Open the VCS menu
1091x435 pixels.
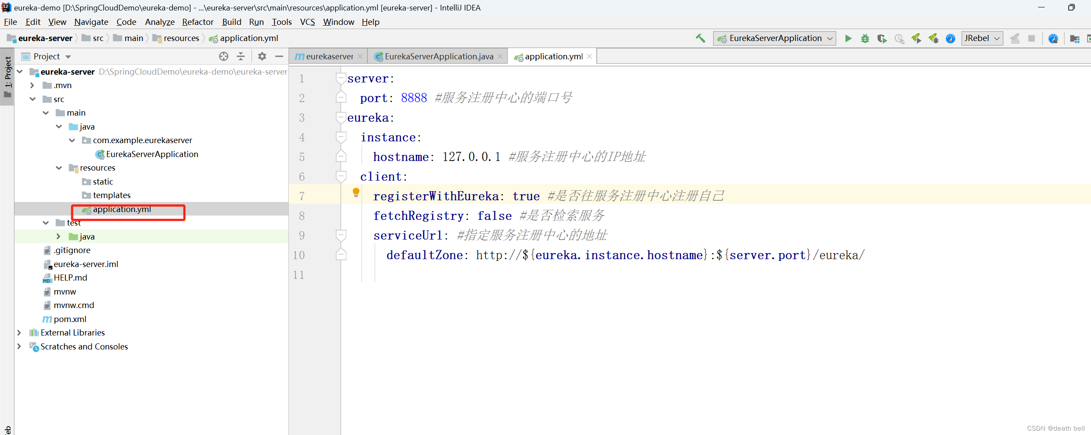[307, 22]
